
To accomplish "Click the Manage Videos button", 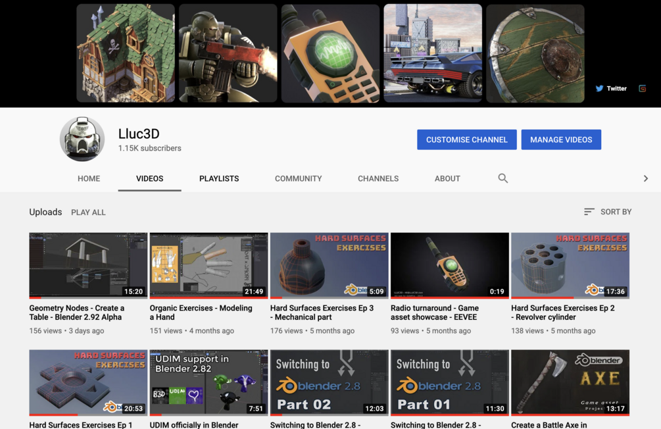I will click(x=561, y=139).
